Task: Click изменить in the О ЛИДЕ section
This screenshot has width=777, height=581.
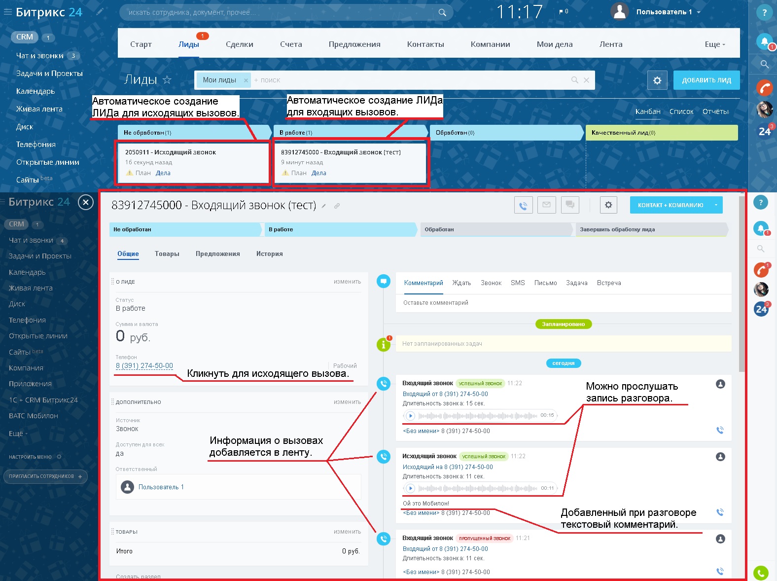Action: tap(348, 282)
